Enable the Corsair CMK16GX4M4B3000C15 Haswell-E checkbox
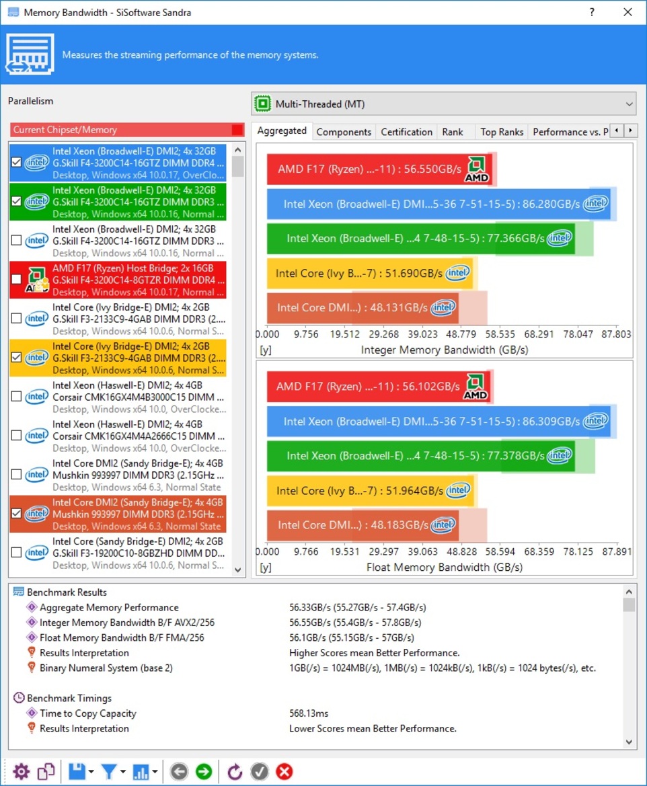Viewport: 647px width, 786px height. point(17,397)
